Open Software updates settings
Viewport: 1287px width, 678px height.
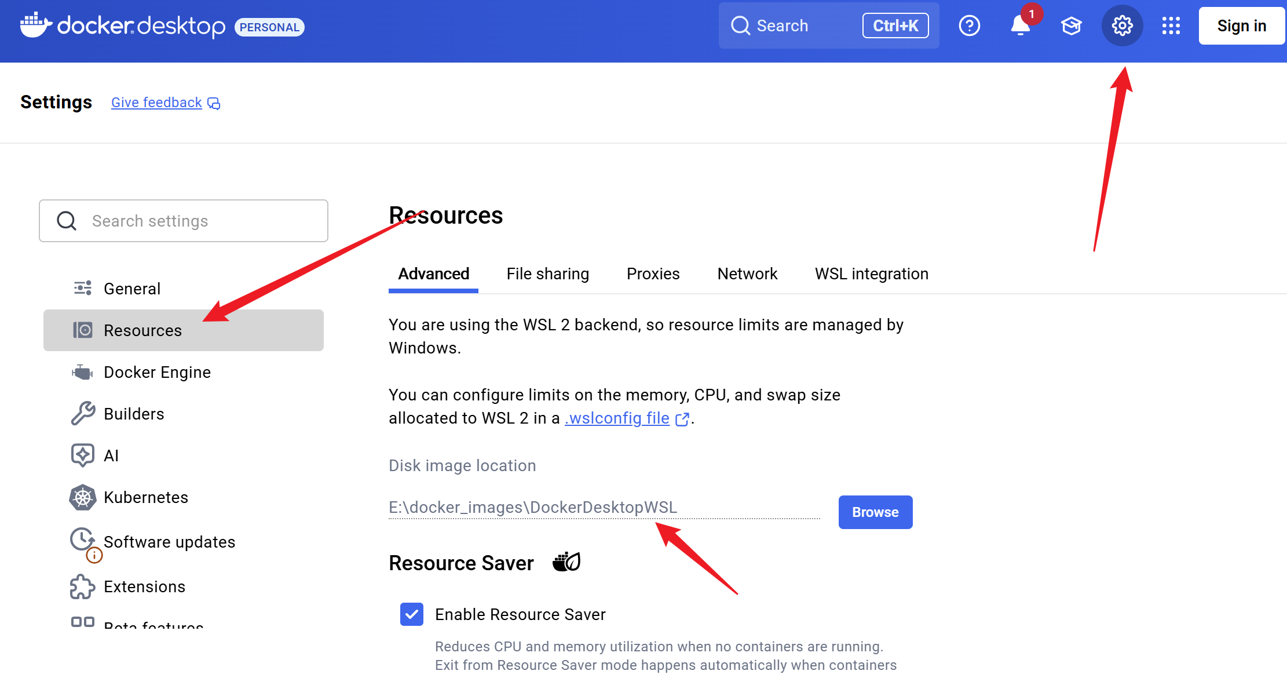pyautogui.click(x=184, y=542)
